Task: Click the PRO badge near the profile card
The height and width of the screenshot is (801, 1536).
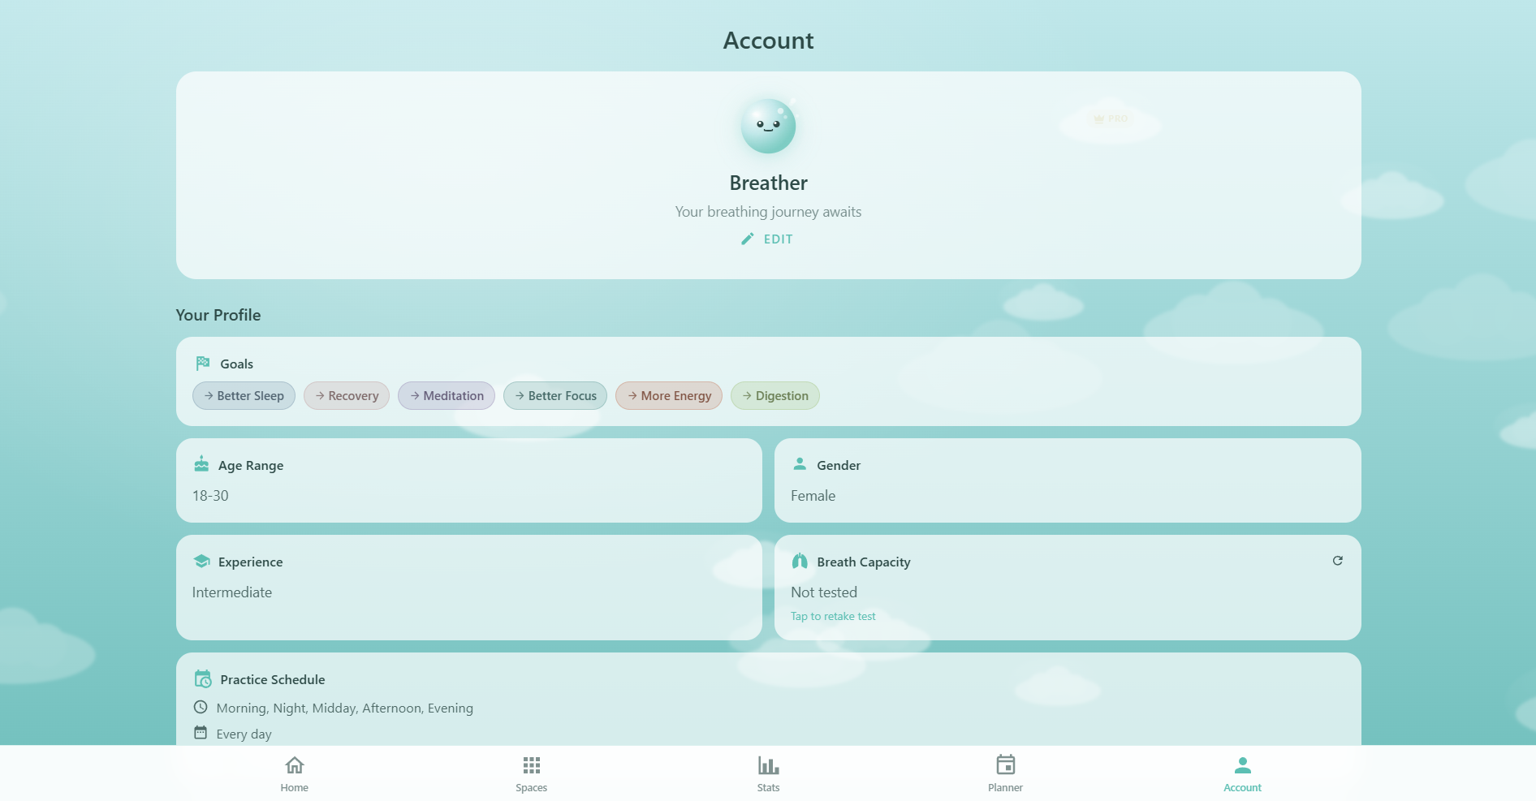Action: tap(1110, 119)
